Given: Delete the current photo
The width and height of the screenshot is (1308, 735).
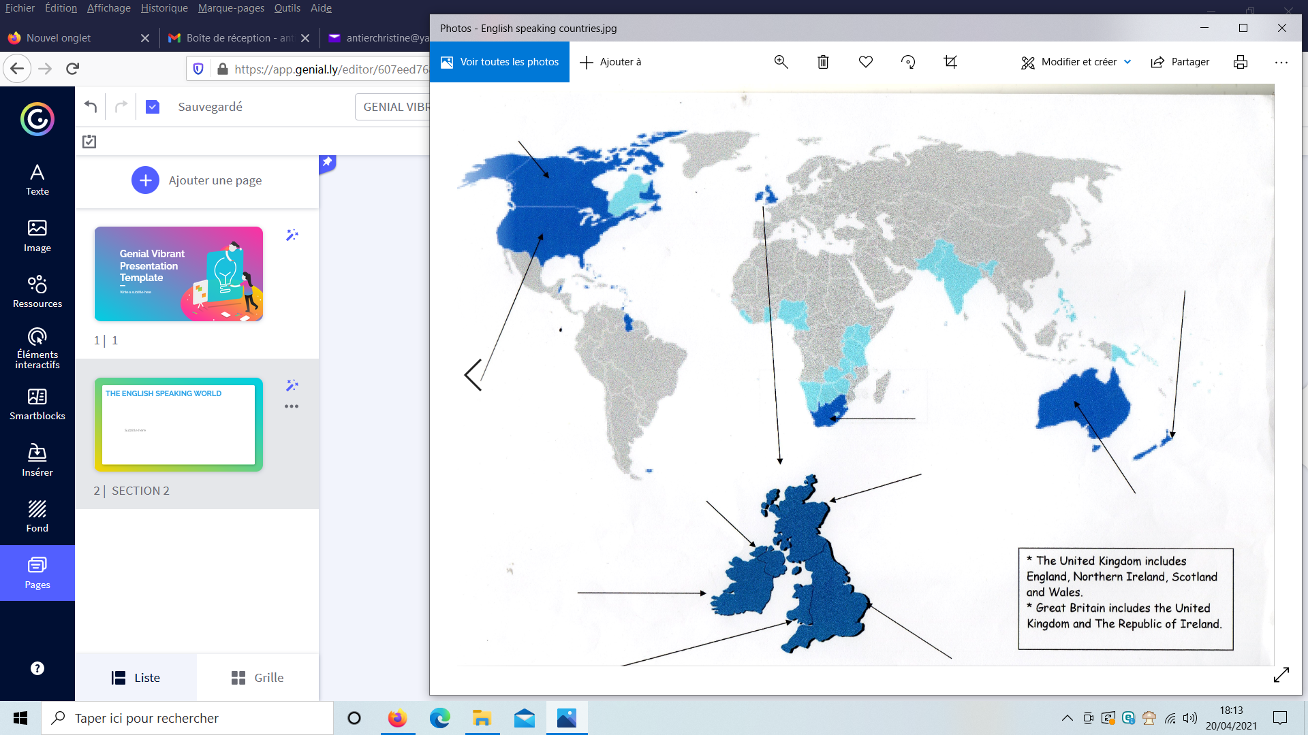Looking at the screenshot, I should (823, 62).
